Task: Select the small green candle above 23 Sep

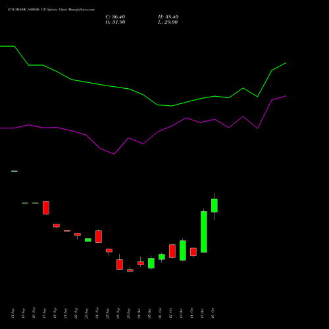Action: click(x=88, y=240)
